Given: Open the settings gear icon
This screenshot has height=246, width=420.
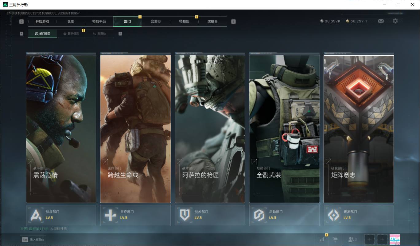Looking at the screenshot, I should [x=395, y=21].
